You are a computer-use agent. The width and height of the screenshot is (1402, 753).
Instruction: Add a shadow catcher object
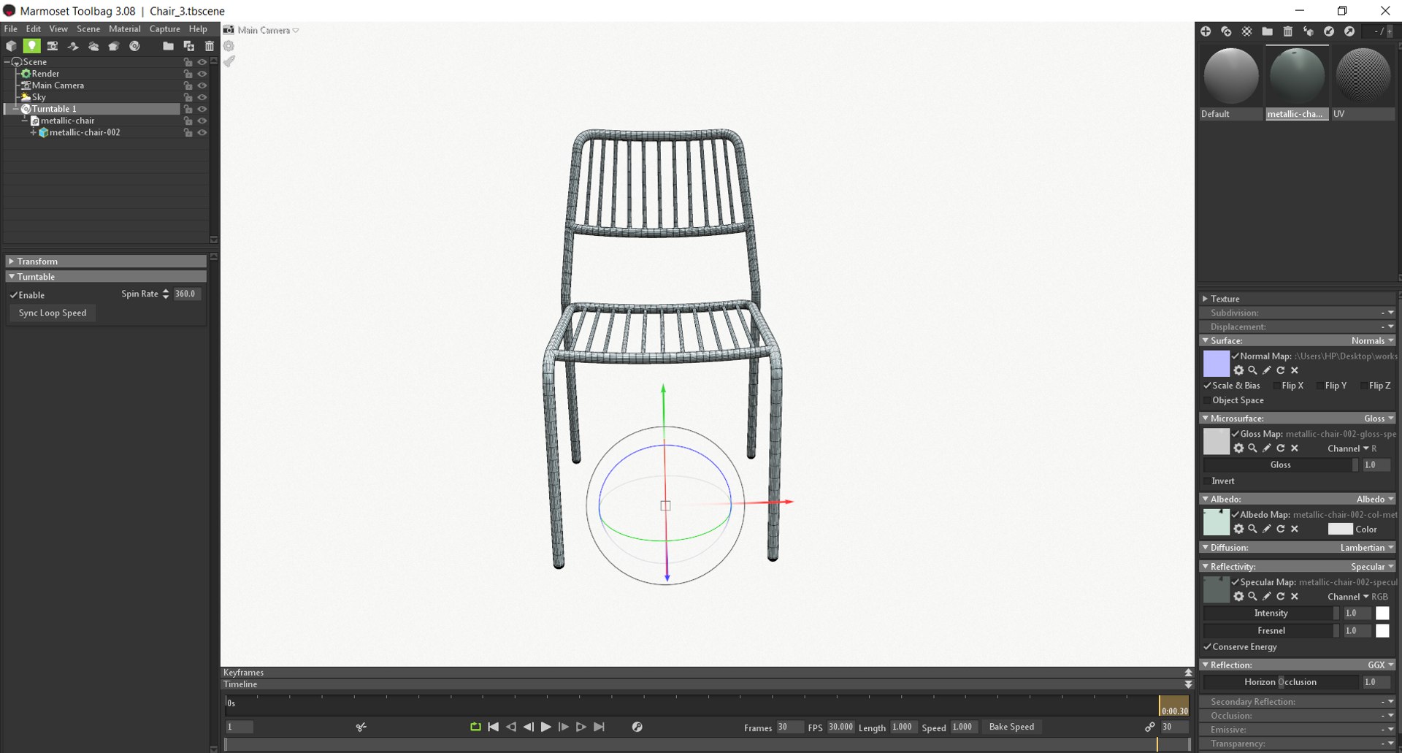tap(73, 46)
